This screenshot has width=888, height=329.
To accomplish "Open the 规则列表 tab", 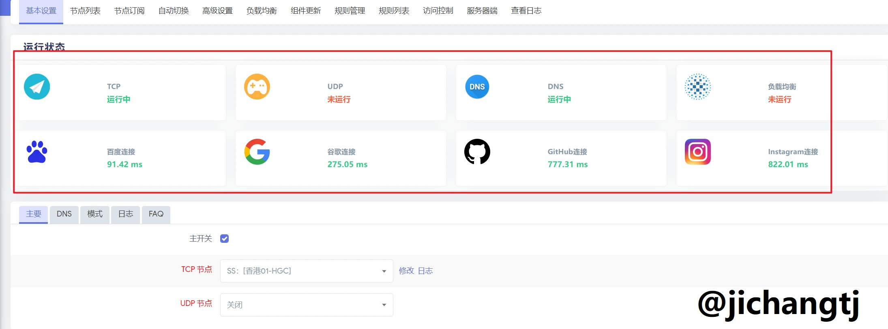I will click(394, 11).
